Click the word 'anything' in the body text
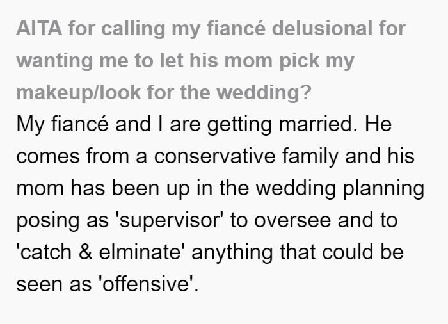Screen dimensions: 448x324 pyautogui.click(x=232, y=253)
